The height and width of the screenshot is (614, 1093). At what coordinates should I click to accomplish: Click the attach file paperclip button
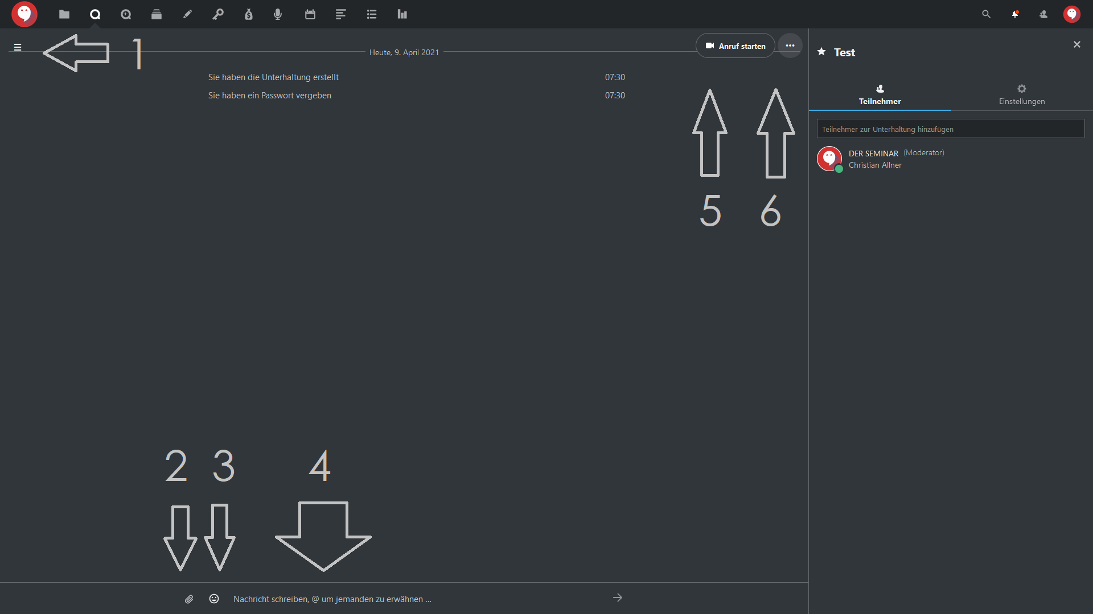(189, 599)
